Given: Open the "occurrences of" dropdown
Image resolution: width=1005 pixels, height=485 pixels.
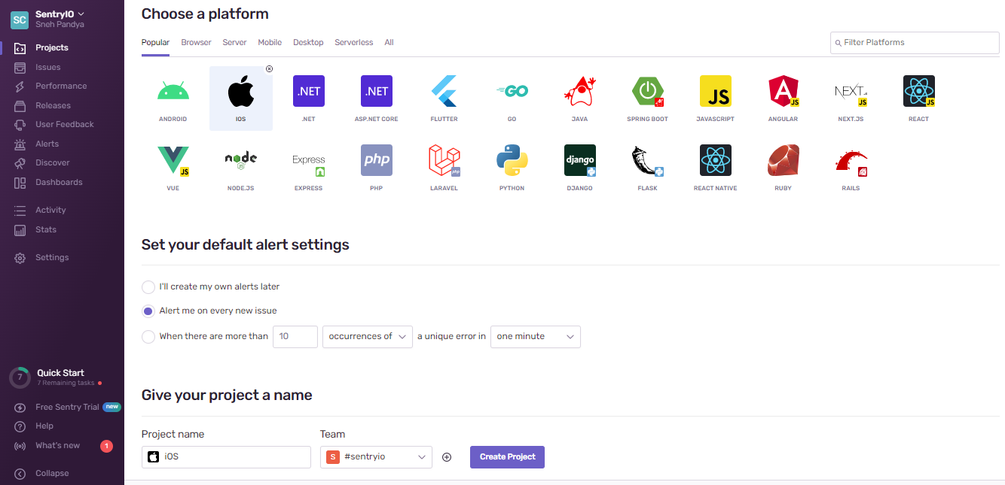Looking at the screenshot, I should pyautogui.click(x=368, y=336).
